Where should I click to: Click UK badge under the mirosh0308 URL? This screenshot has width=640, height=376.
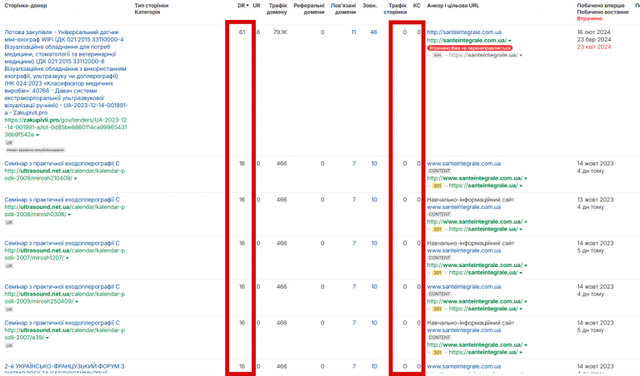9,222
